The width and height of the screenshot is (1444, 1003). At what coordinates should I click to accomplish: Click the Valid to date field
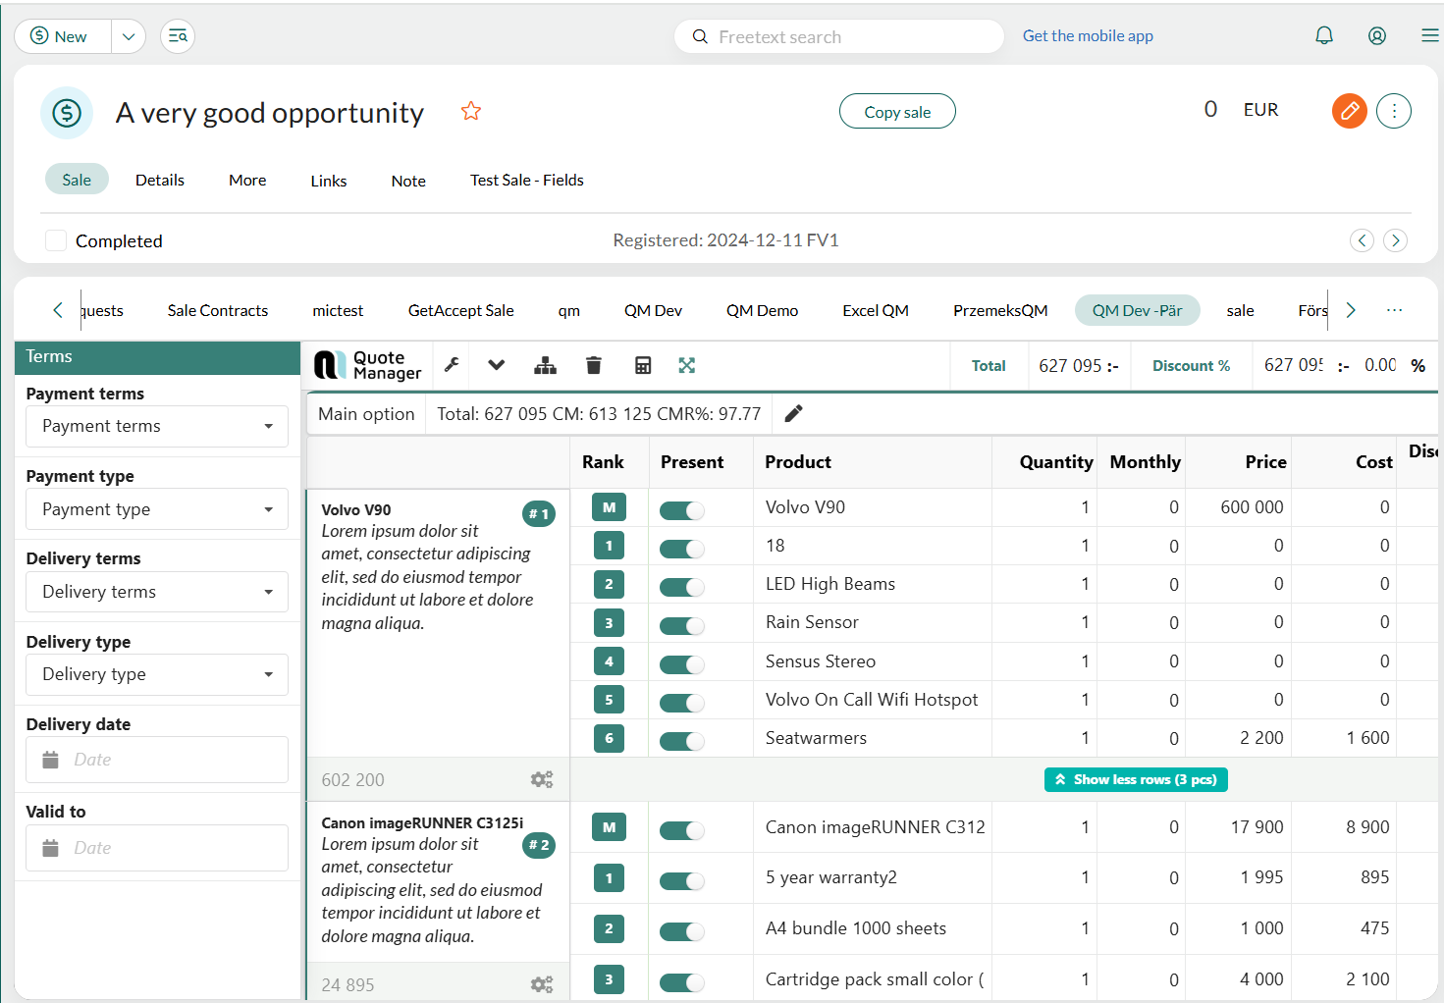[x=157, y=848]
